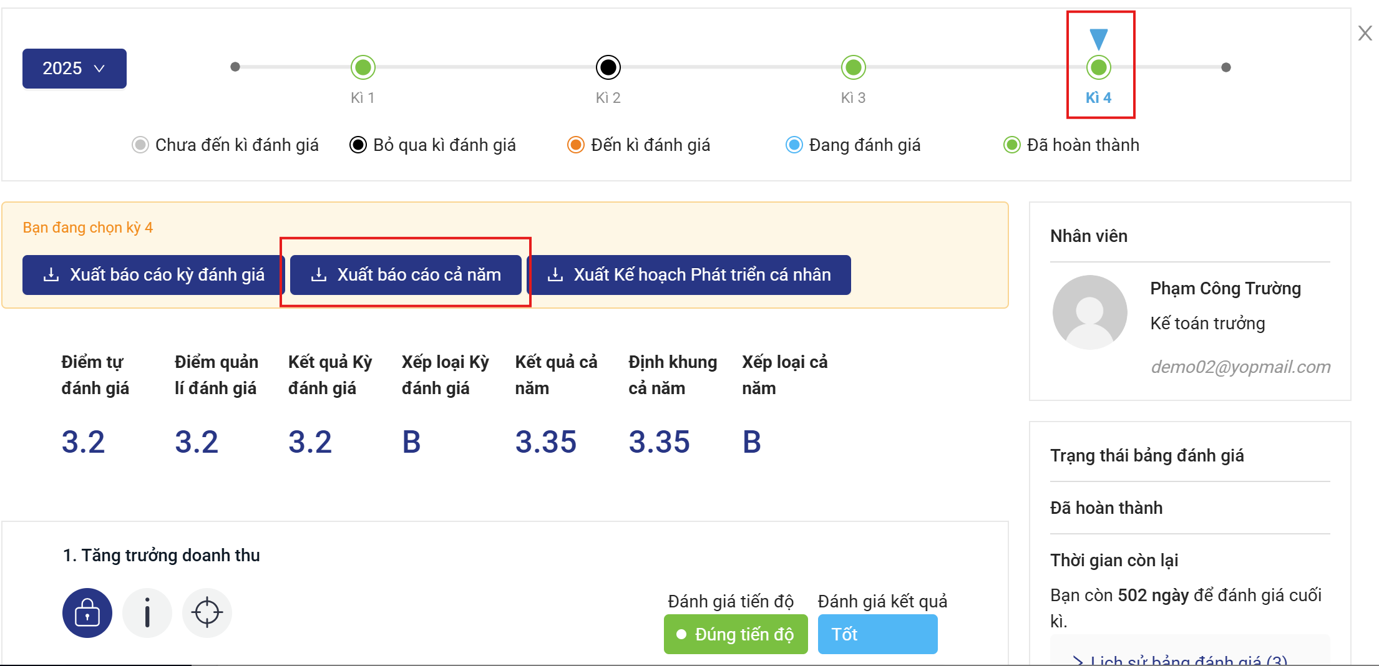Open the Đúng tiến độ progress dropdown
1379x666 pixels.
click(x=735, y=634)
